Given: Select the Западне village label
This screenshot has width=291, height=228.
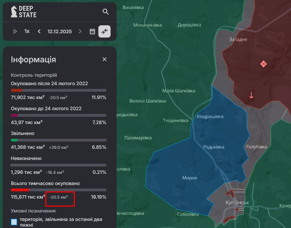Looking at the screenshot, I should [x=238, y=39].
